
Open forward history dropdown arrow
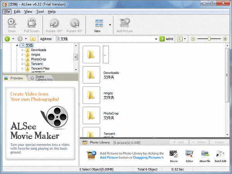[26, 39]
